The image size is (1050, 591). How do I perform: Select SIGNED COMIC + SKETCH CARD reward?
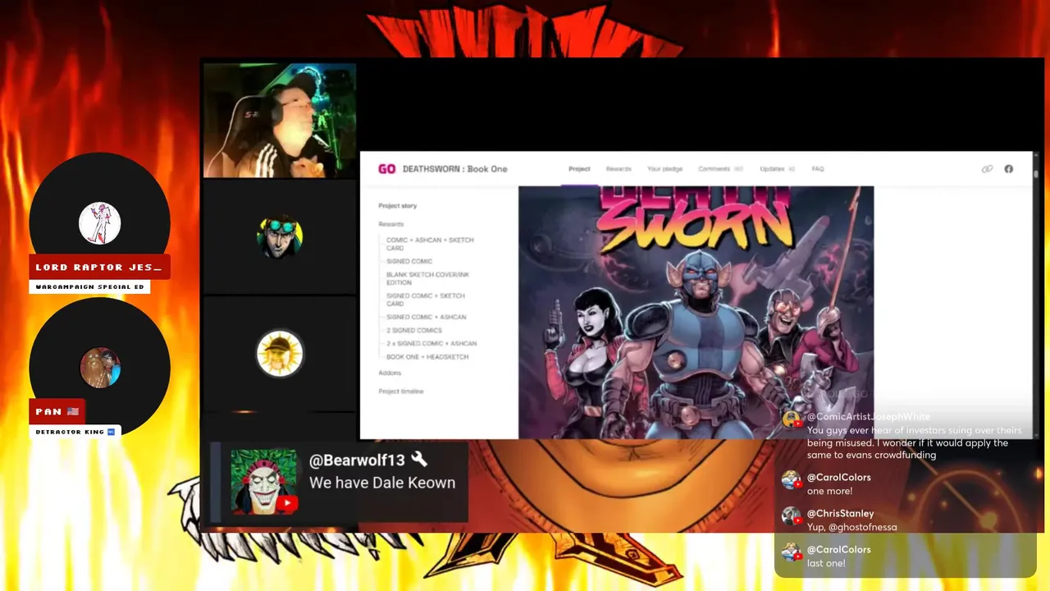(426, 300)
